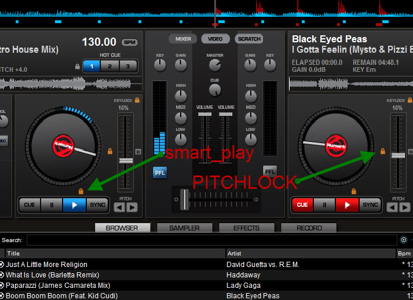Click the left channel KEY knob
Image resolution: width=413 pixels, height=300 pixels.
[160, 65]
